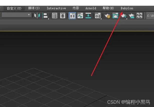Open the Arnold menu

coord(91,8)
